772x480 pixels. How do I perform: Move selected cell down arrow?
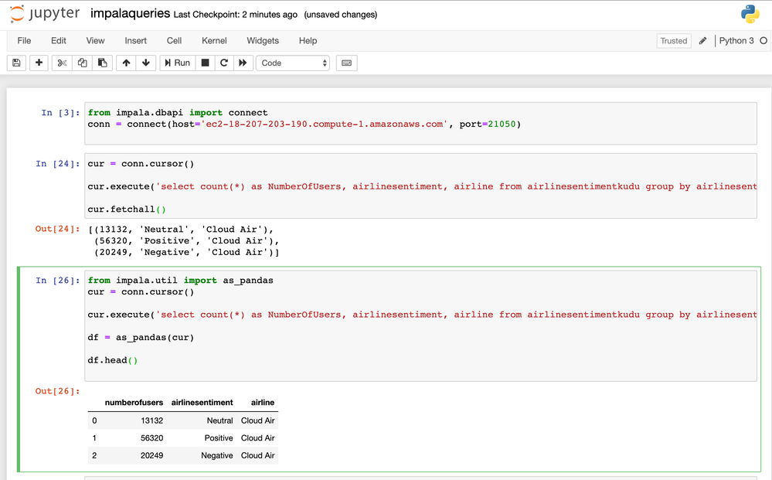145,63
